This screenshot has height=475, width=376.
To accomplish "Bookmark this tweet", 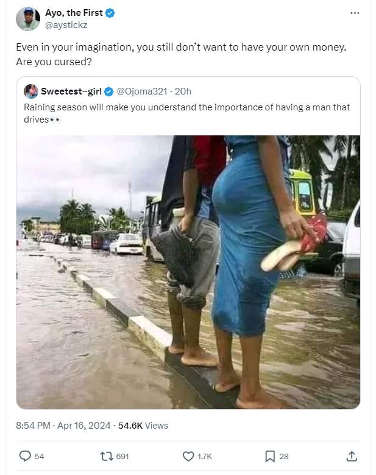I will pos(269,455).
